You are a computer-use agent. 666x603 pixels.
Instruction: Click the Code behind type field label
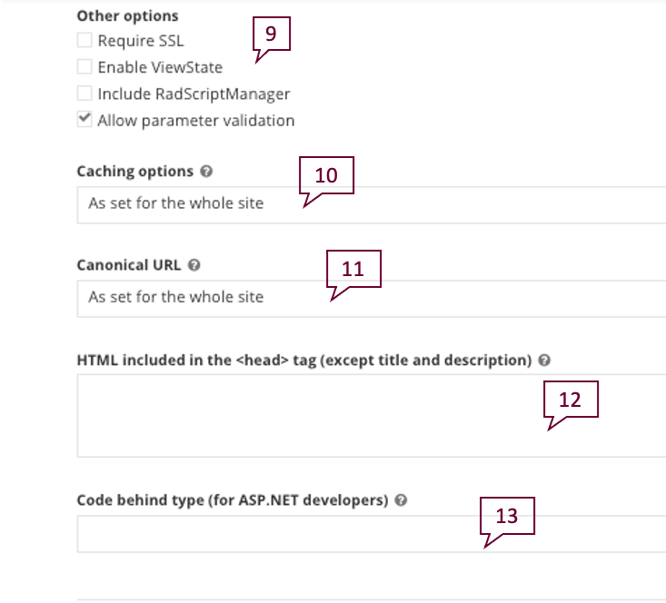click(233, 500)
